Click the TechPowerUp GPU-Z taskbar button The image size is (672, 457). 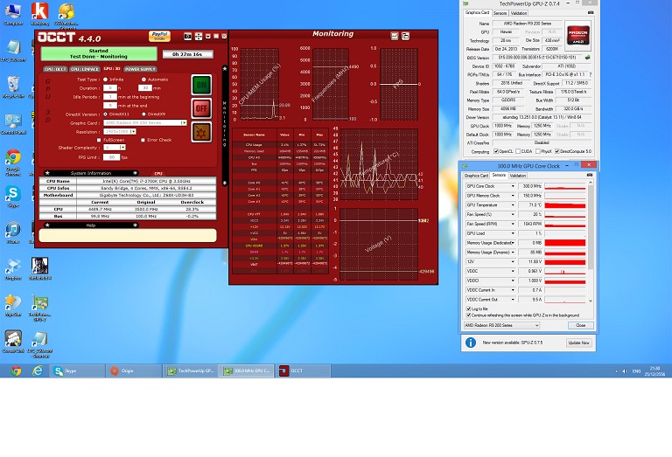pyautogui.click(x=190, y=370)
